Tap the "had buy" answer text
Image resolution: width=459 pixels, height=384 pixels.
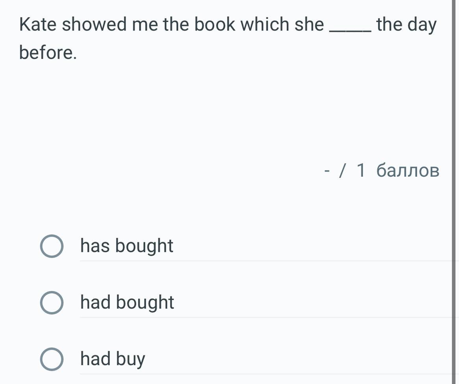tap(113, 359)
